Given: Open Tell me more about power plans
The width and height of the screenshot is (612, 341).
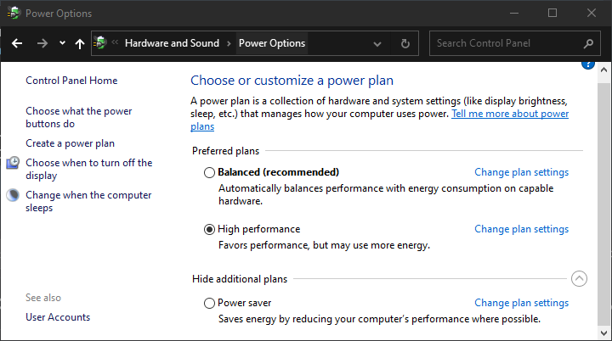Looking at the screenshot, I should pos(510,114).
